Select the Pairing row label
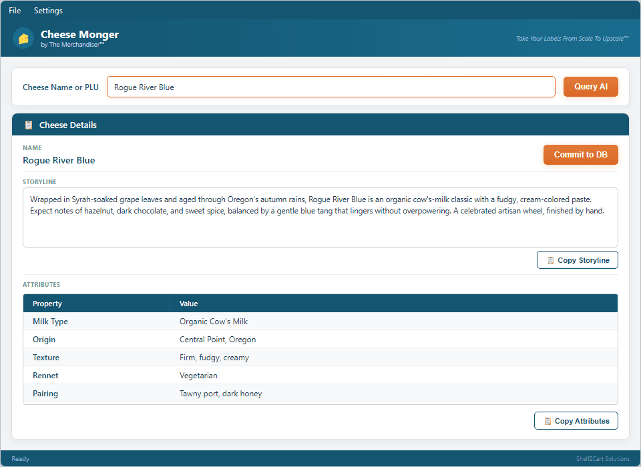 pos(45,394)
